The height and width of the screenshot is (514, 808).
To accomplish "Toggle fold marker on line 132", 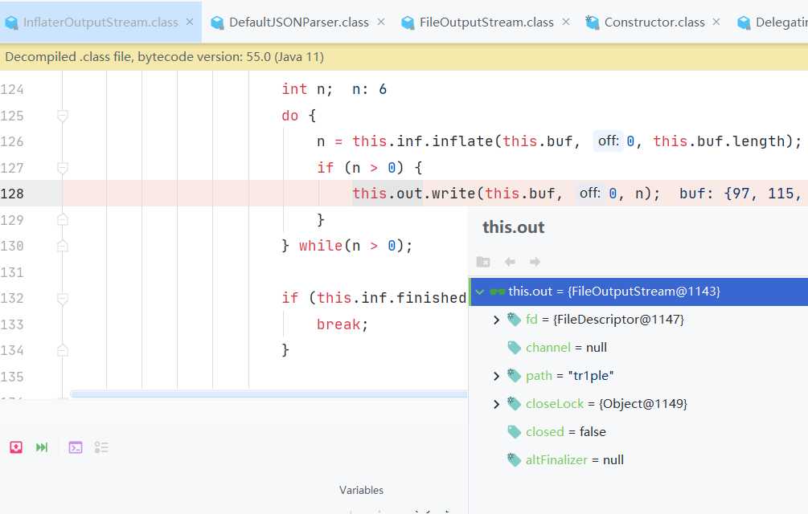I will point(63,299).
